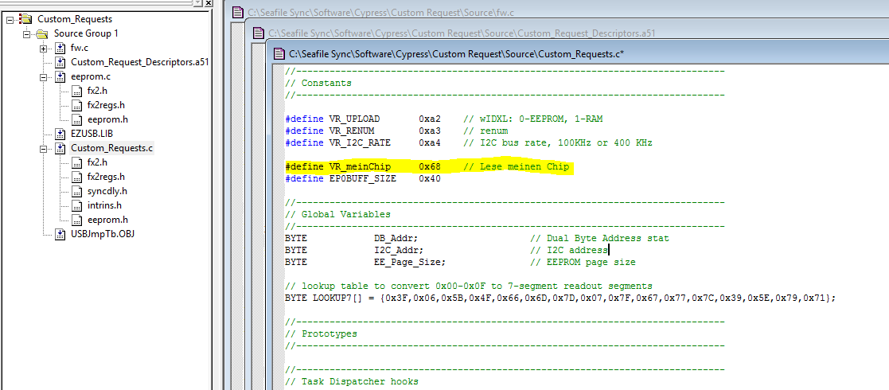This screenshot has width=889, height=390.
Task: Click the Custom_Request_Descriptors.a51 file icon in tree
Action: (60, 62)
